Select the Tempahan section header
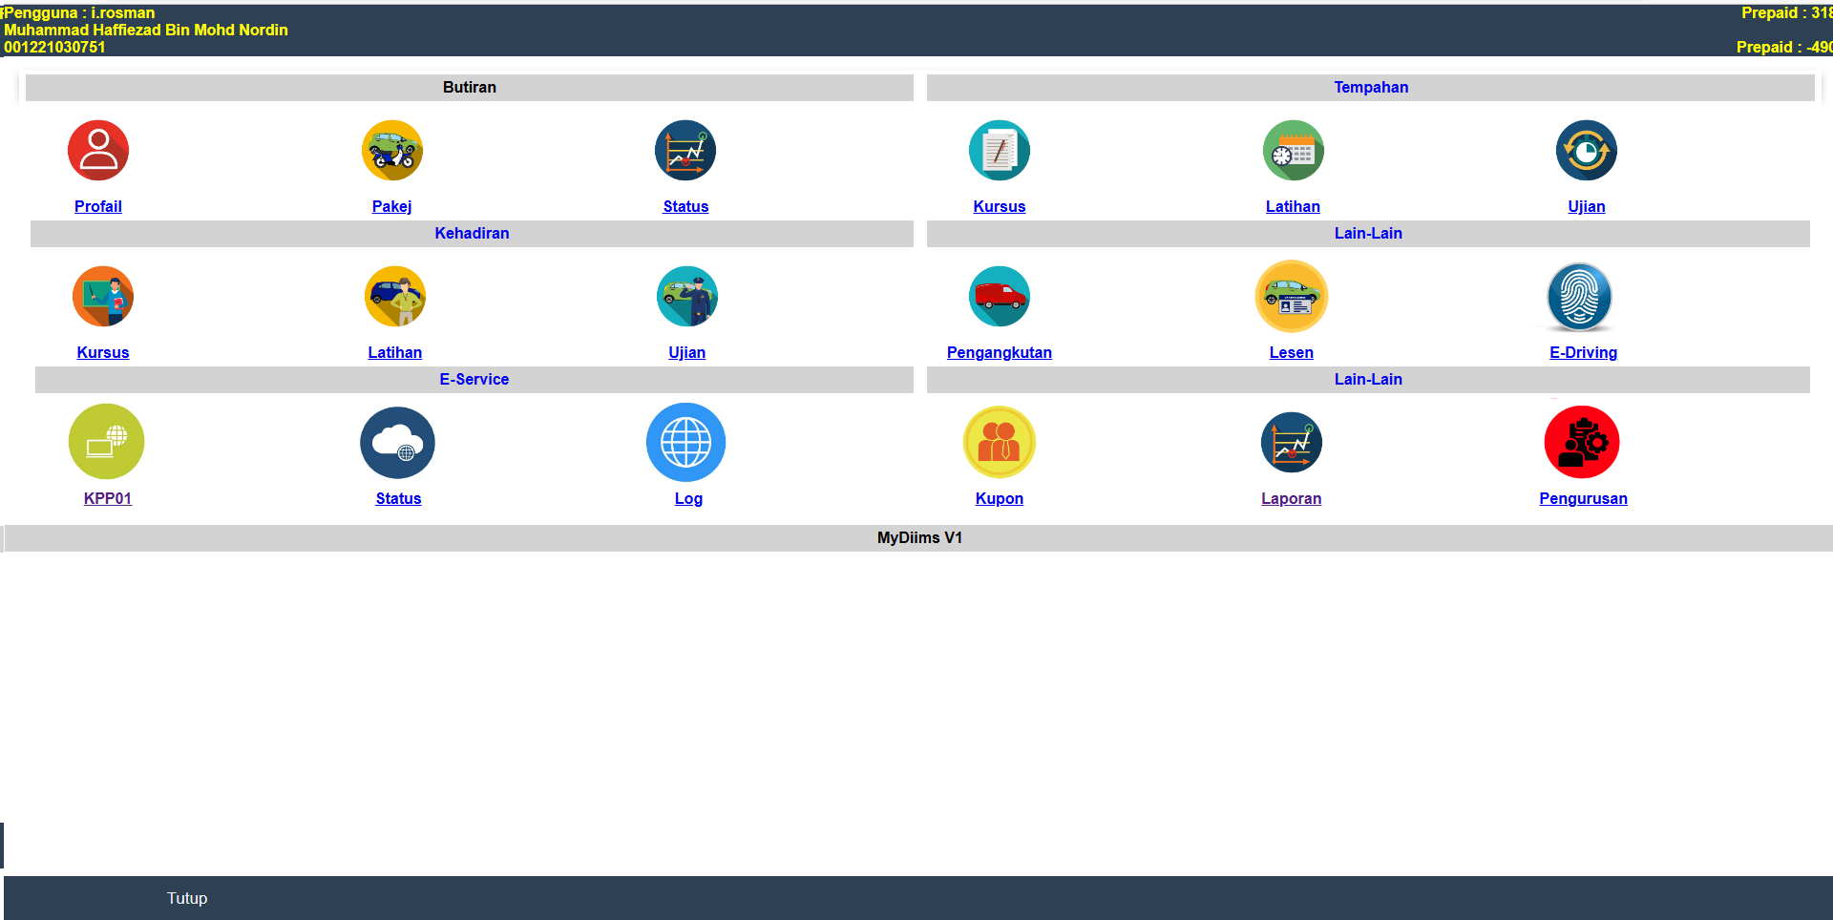The height and width of the screenshot is (920, 1833). click(x=1370, y=87)
